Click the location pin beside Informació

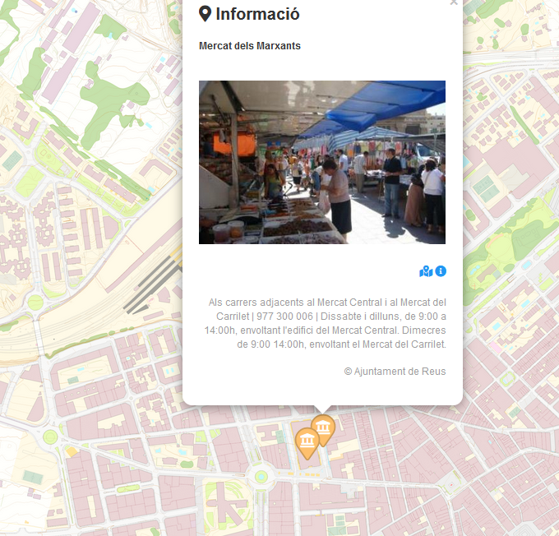click(205, 14)
